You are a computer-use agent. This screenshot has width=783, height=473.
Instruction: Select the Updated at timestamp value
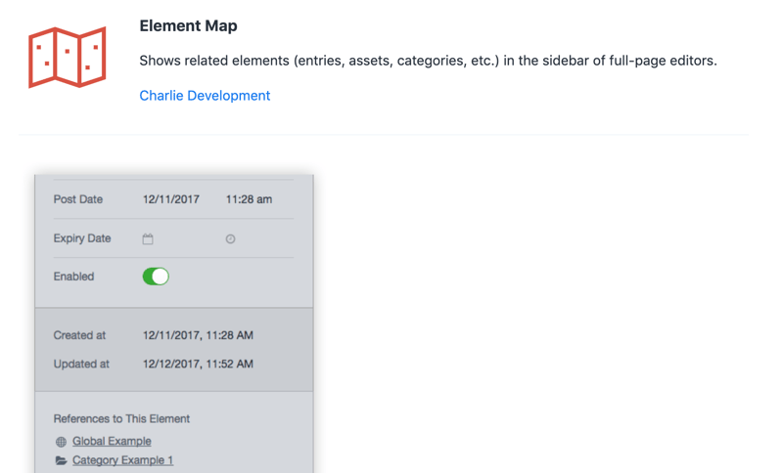[198, 364]
